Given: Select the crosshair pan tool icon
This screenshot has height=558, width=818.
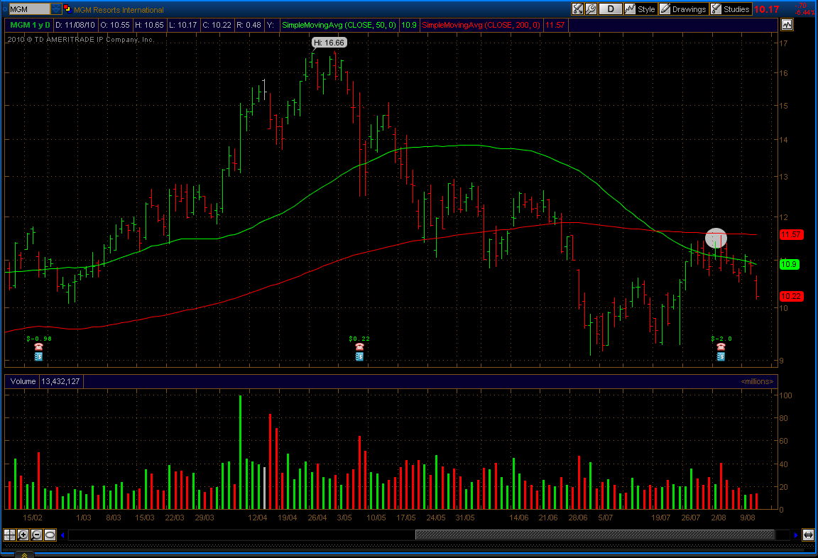Looking at the screenshot, I should [9, 535].
